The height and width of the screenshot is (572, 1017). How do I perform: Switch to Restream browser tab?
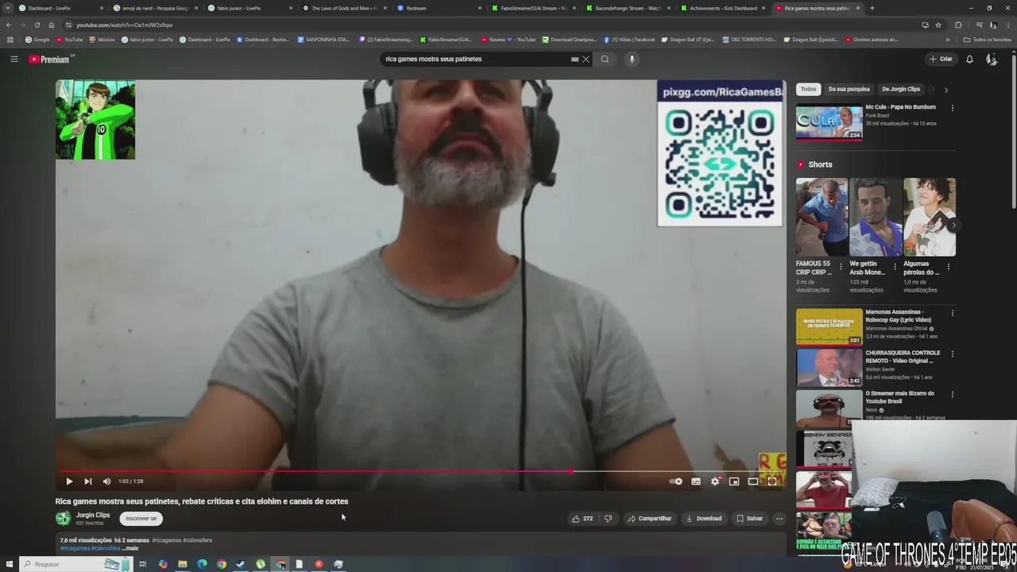439,8
